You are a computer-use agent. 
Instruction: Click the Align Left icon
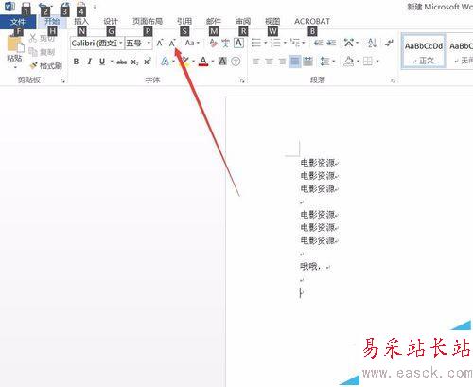[256, 62]
